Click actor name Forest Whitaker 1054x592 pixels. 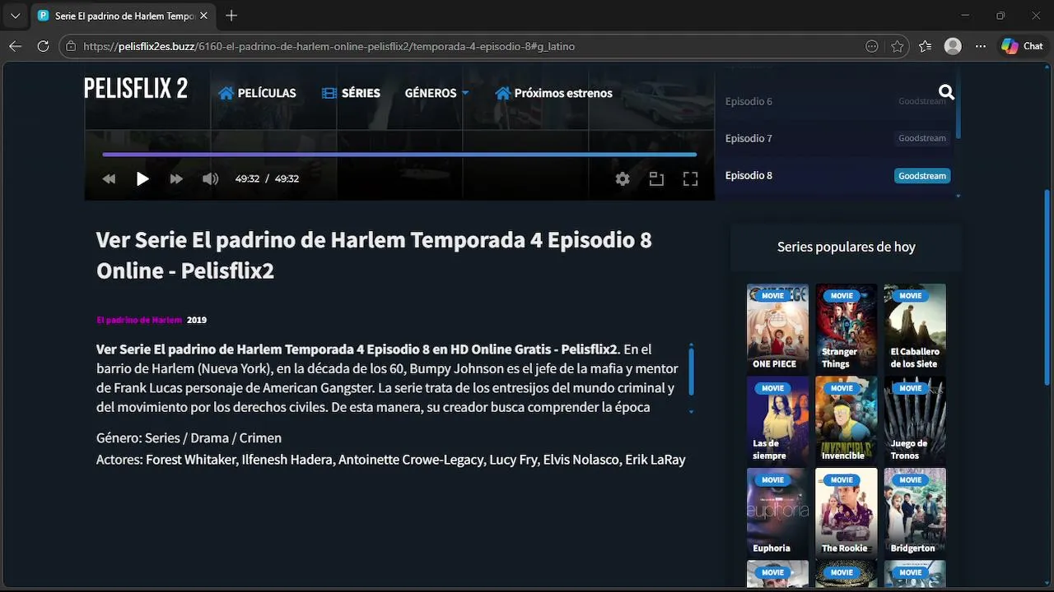click(191, 460)
